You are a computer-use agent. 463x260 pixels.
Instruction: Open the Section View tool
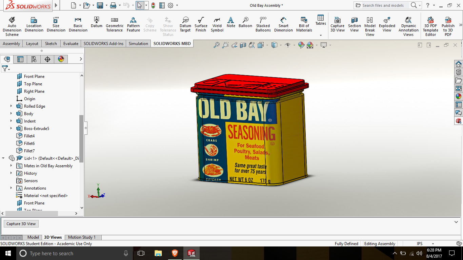pyautogui.click(x=354, y=24)
